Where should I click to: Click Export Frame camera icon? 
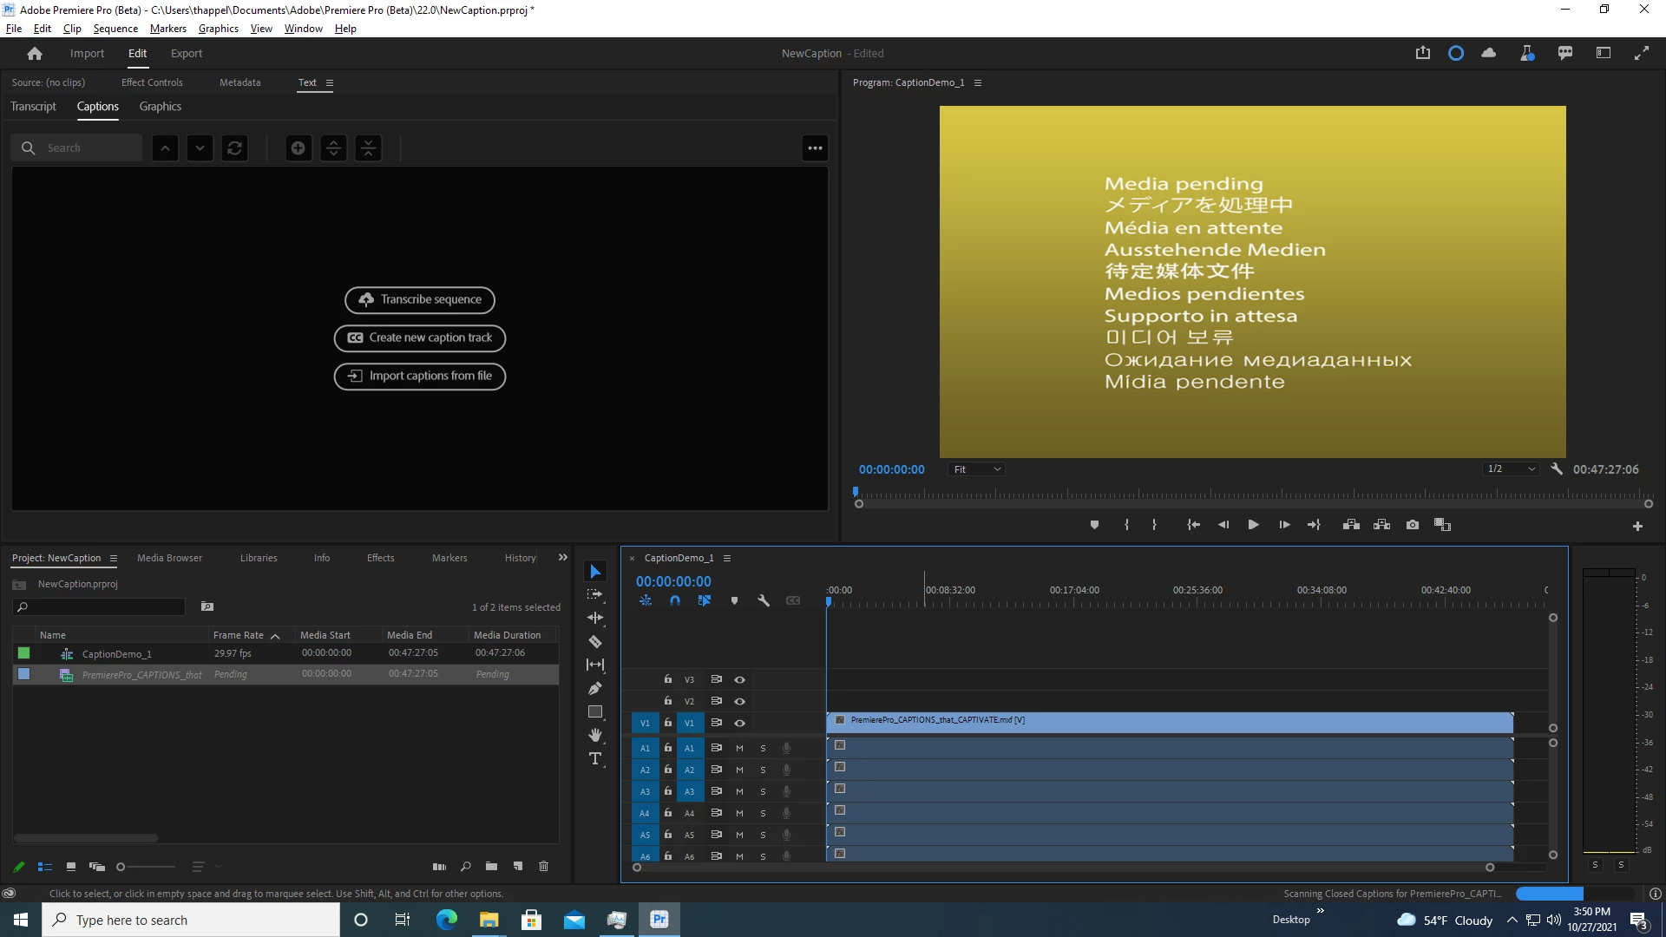coord(1413,525)
